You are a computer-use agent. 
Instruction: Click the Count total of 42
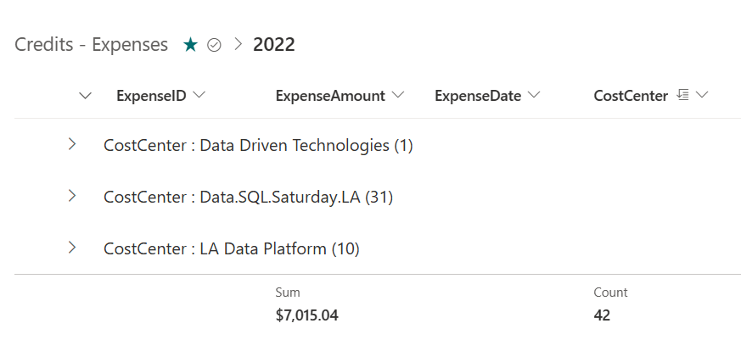click(x=602, y=315)
